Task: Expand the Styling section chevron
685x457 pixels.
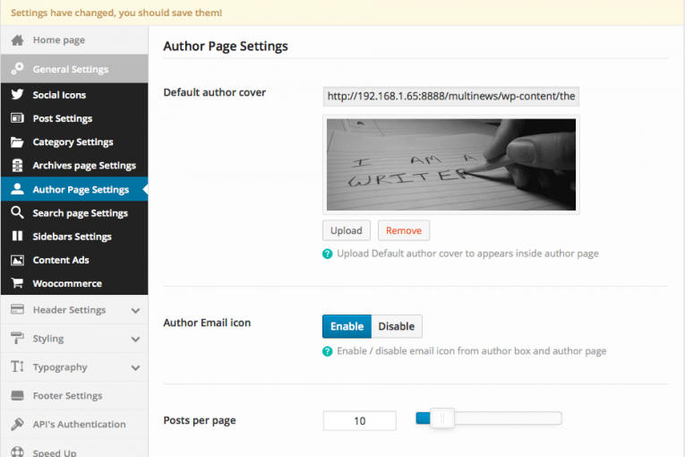Action: pyautogui.click(x=135, y=339)
